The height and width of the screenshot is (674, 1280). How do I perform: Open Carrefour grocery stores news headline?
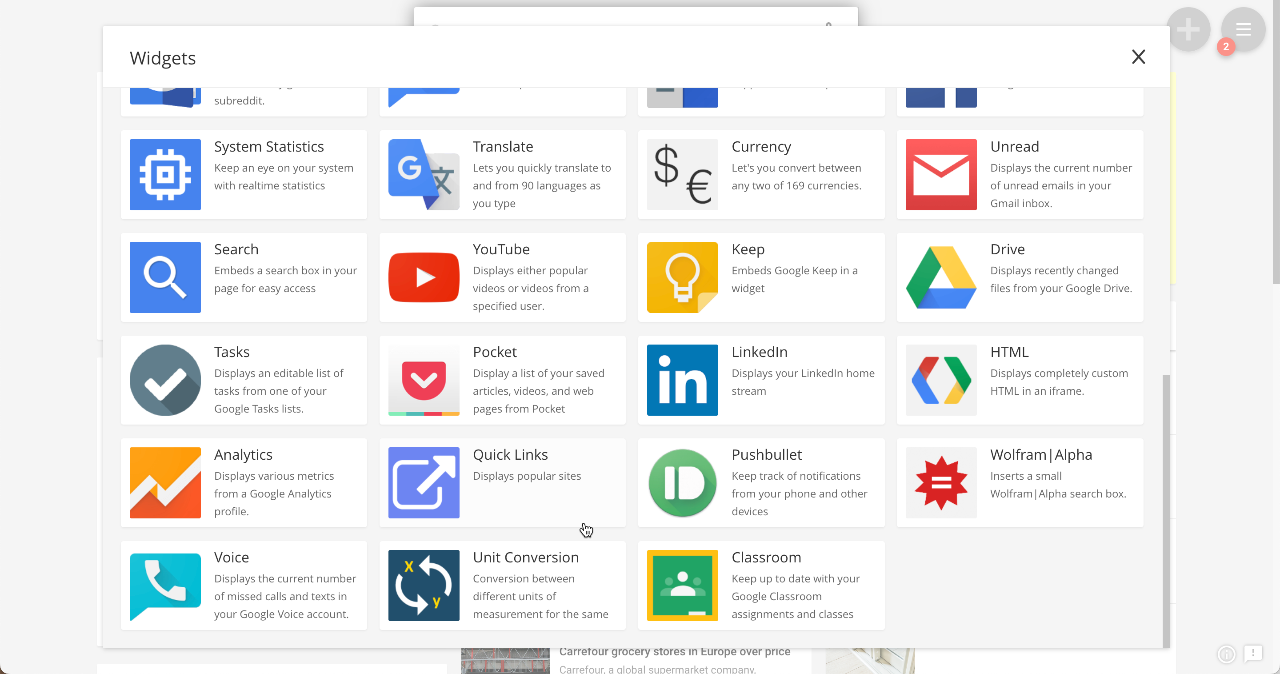(674, 652)
